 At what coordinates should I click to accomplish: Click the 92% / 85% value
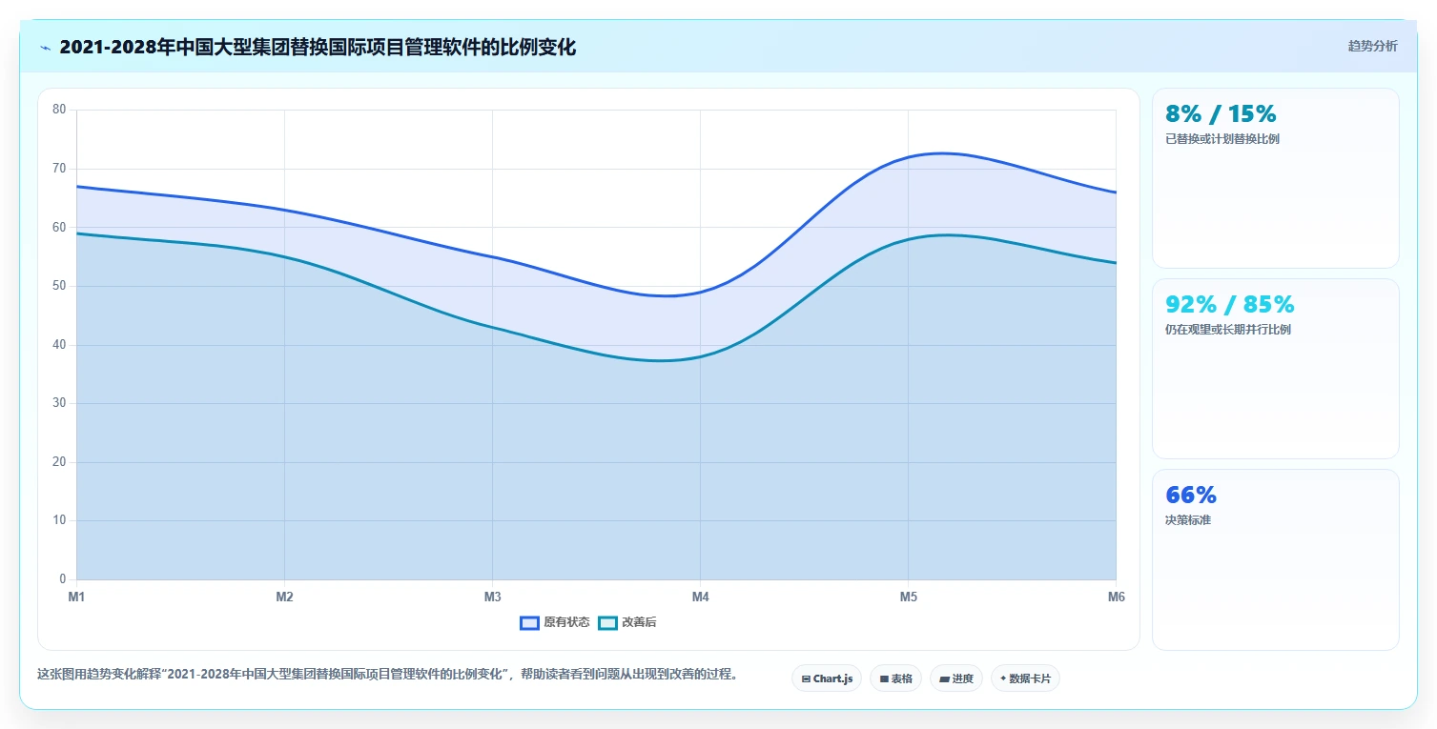(x=1230, y=305)
